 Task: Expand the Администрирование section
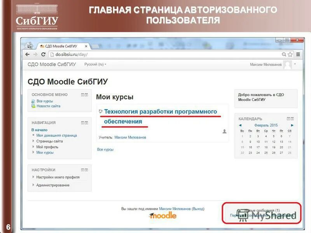pyautogui.click(x=33, y=185)
